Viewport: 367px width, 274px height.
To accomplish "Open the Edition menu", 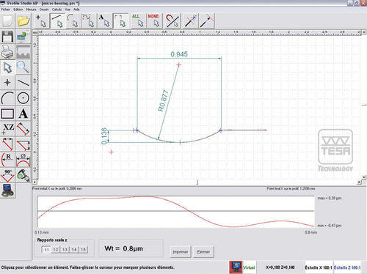I will tap(18, 10).
